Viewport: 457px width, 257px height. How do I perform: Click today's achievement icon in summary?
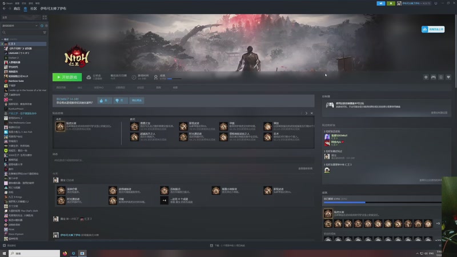pyautogui.click(x=61, y=126)
